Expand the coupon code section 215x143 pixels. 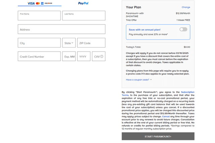coord(139,80)
